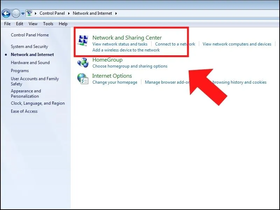Click the View network status and tasks link
Image resolution: width=280 pixels, height=210 pixels.
pyautogui.click(x=120, y=44)
